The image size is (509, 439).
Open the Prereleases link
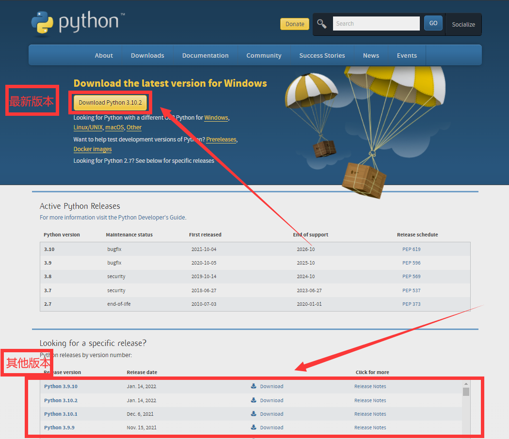pyautogui.click(x=222, y=140)
